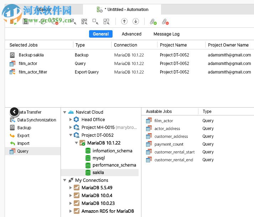
Task: Select the customer_address available job
Action: (171, 136)
